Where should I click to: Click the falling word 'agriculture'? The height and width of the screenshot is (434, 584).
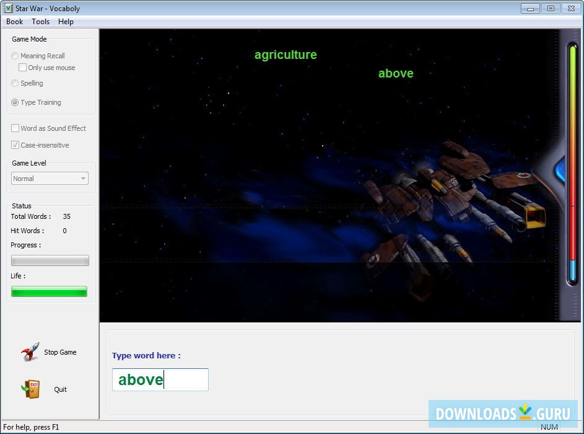pos(285,55)
